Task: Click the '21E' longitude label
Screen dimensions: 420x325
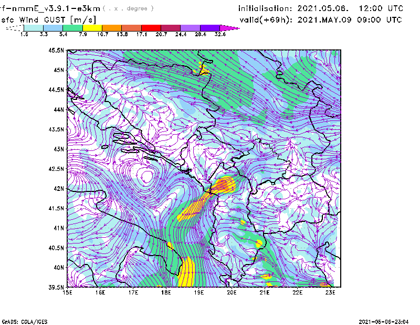Action: [265, 292]
